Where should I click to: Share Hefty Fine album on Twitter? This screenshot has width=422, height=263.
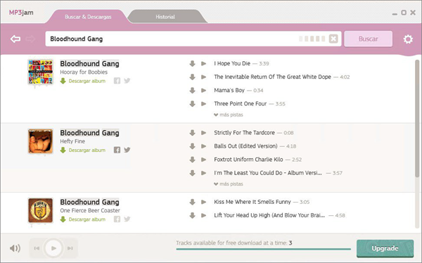127,150
